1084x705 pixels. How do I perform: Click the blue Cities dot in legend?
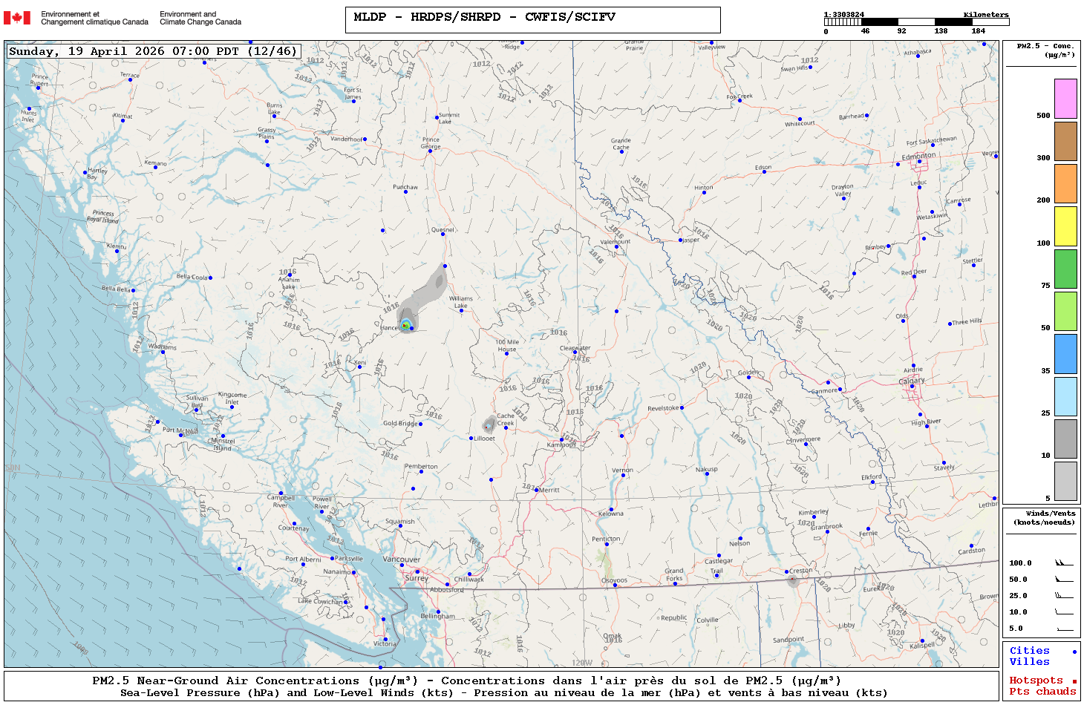point(1074,652)
